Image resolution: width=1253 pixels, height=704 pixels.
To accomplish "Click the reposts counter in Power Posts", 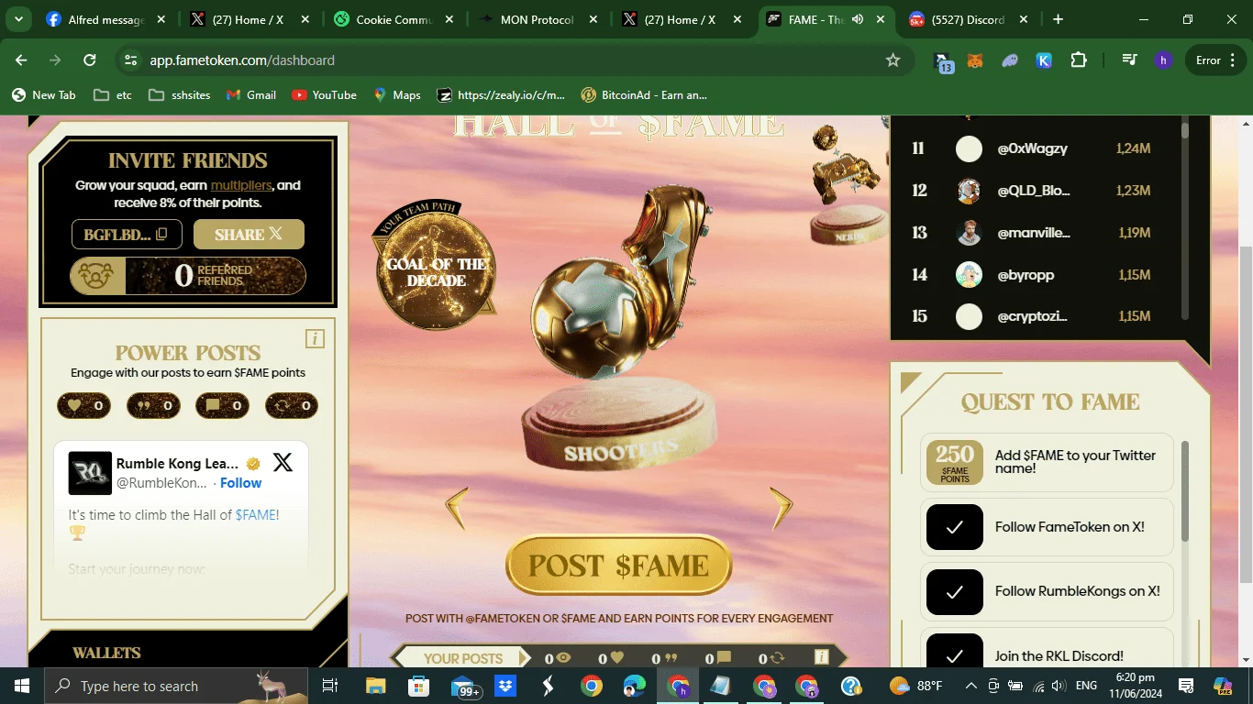I will (x=292, y=405).
